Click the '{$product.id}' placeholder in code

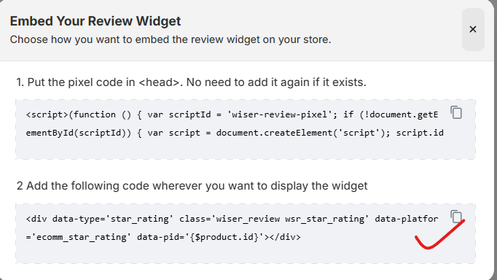(x=224, y=237)
